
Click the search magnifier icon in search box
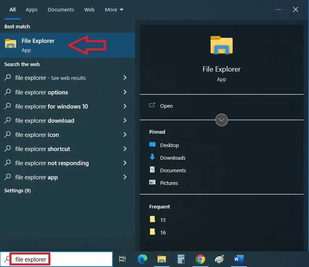point(7,259)
